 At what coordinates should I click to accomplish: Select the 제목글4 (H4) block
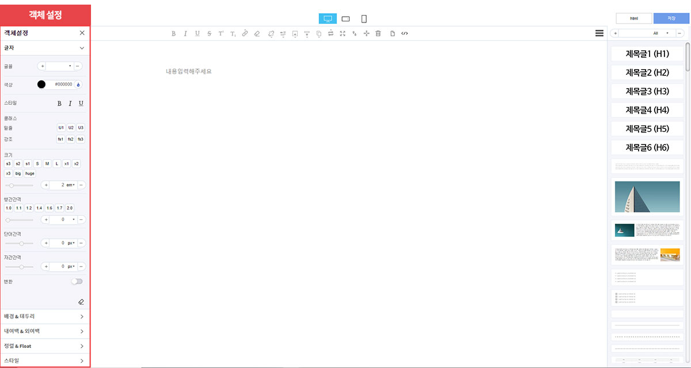(647, 110)
